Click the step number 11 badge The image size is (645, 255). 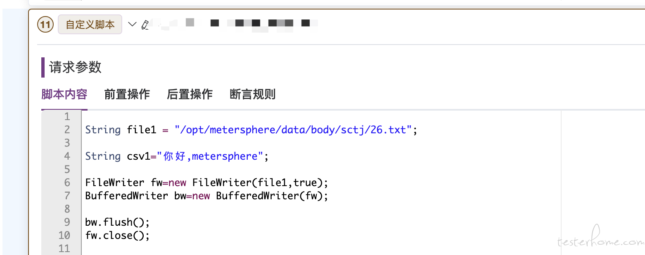[45, 25]
